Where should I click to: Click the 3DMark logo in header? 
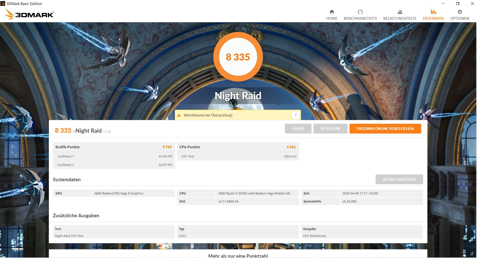coord(29,14)
